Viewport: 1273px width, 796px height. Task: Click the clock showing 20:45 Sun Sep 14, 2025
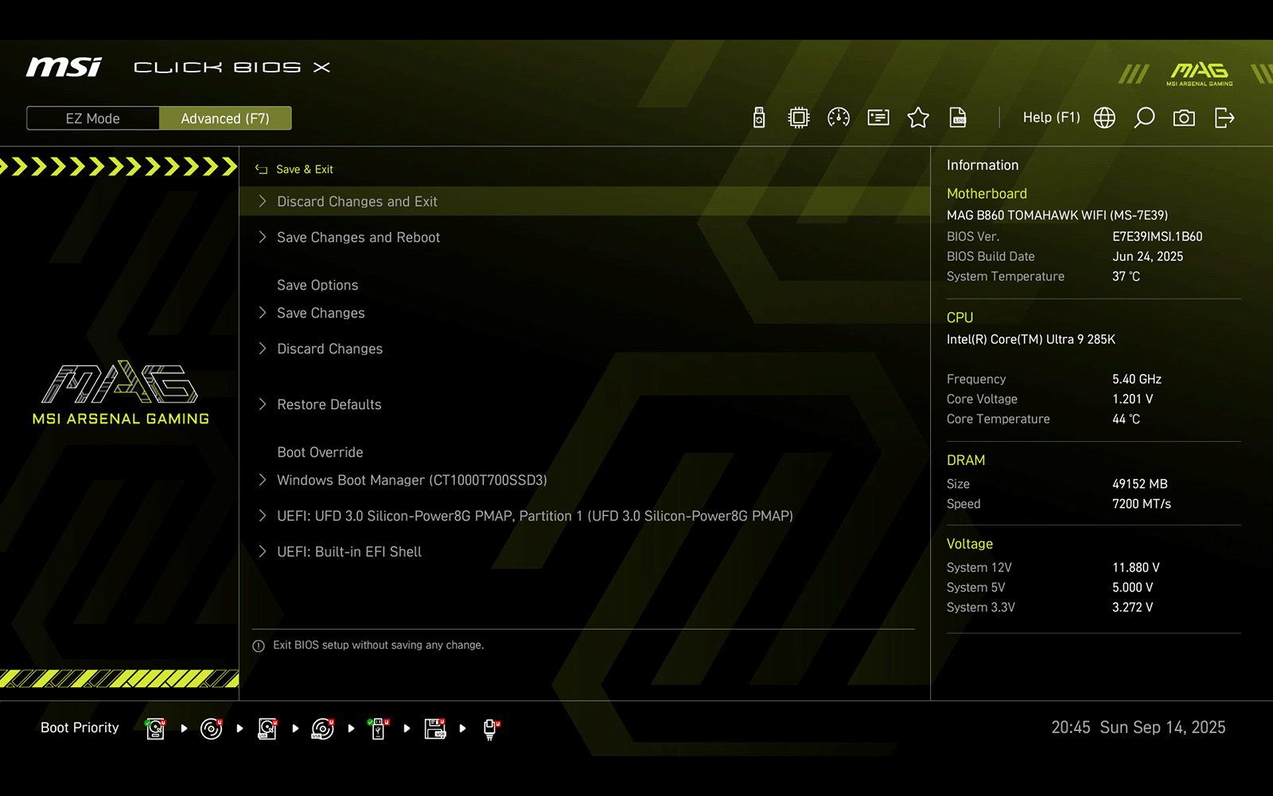coord(1139,728)
